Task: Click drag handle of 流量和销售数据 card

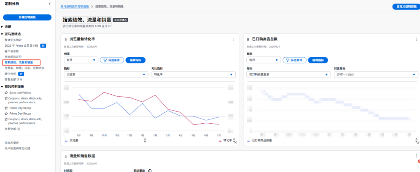Action: coord(66,156)
